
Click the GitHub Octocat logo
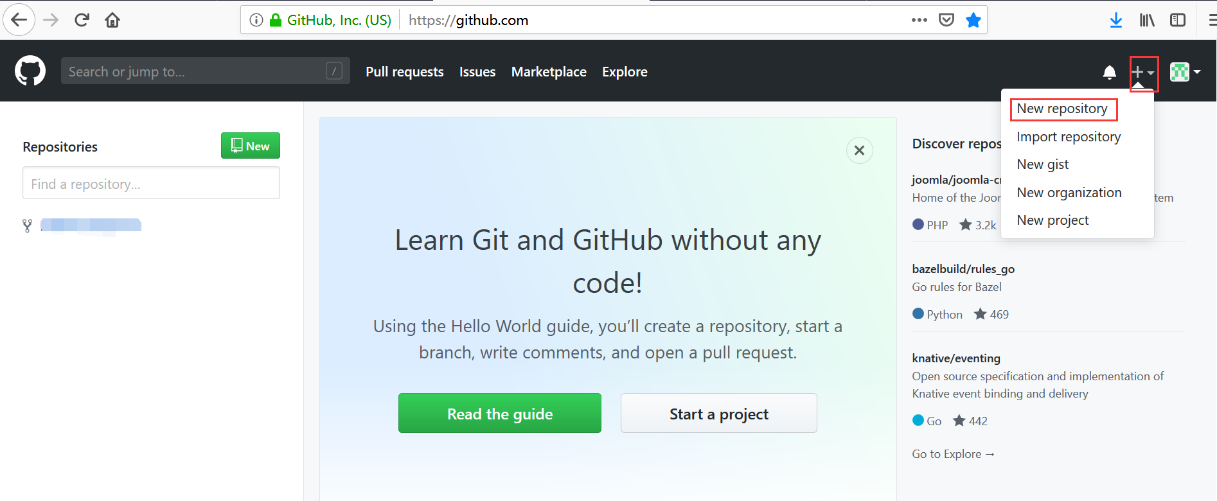tap(30, 71)
